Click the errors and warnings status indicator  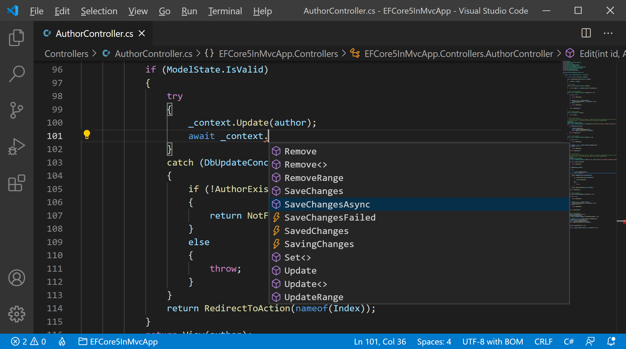pyautogui.click(x=28, y=341)
